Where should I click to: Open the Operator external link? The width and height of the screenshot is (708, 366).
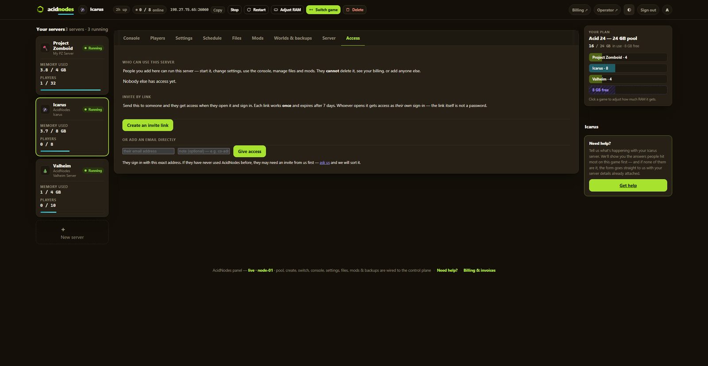[x=607, y=10]
